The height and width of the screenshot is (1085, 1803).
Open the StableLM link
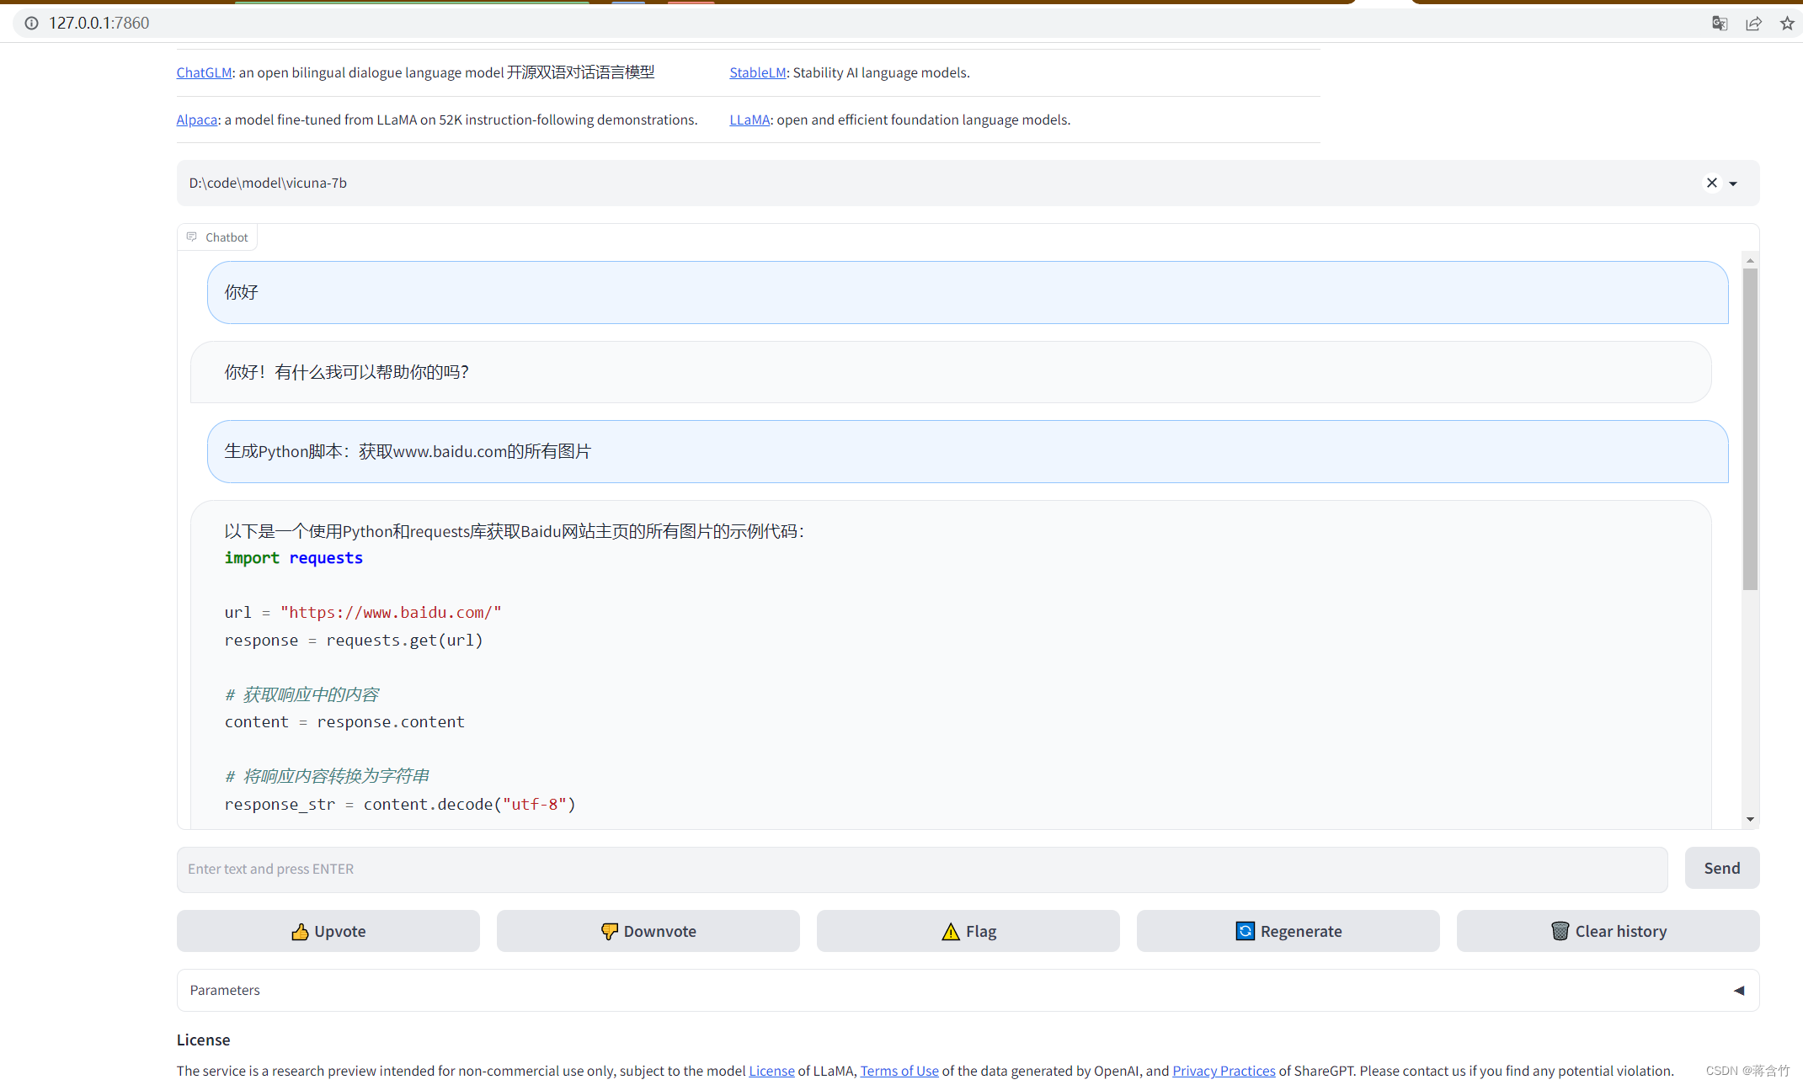pos(758,72)
